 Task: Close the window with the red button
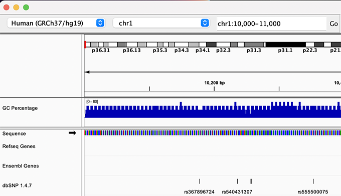coord(7,7)
